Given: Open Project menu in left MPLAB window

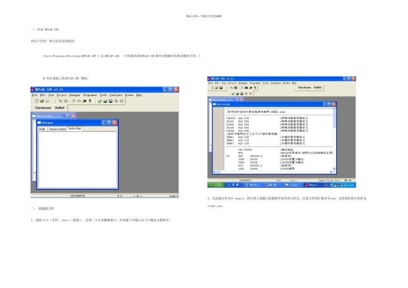Looking at the screenshot, I should click(62, 95).
